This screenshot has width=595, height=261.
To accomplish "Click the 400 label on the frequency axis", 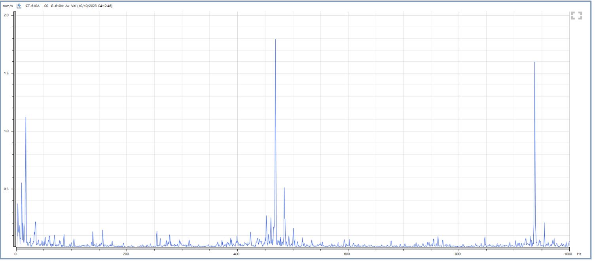I will (237, 253).
